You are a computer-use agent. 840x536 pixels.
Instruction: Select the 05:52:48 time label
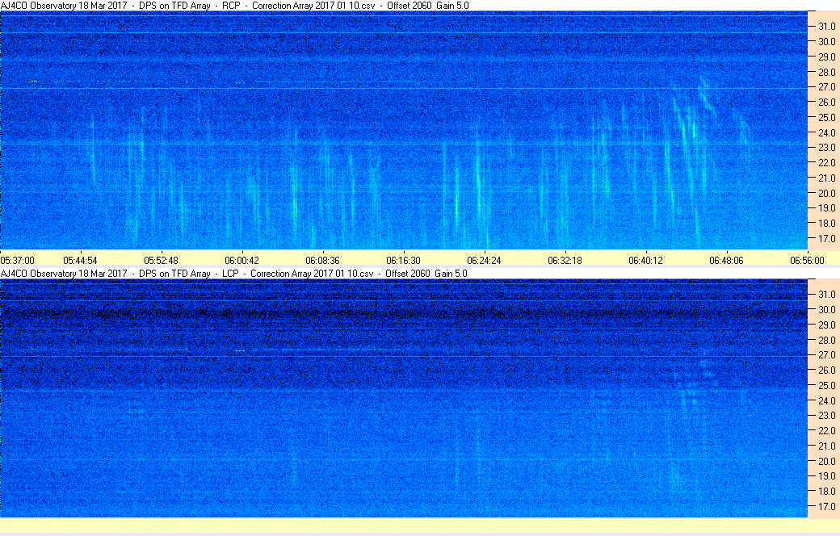point(162,261)
